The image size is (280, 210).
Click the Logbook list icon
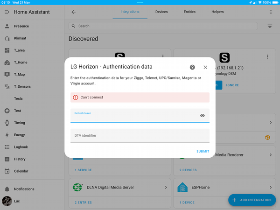tap(7, 147)
